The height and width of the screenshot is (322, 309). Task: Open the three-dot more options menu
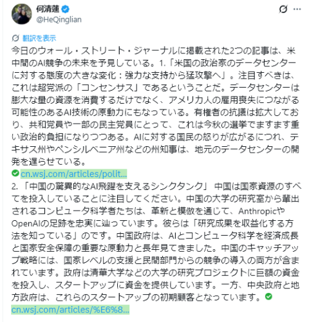(x=297, y=9)
